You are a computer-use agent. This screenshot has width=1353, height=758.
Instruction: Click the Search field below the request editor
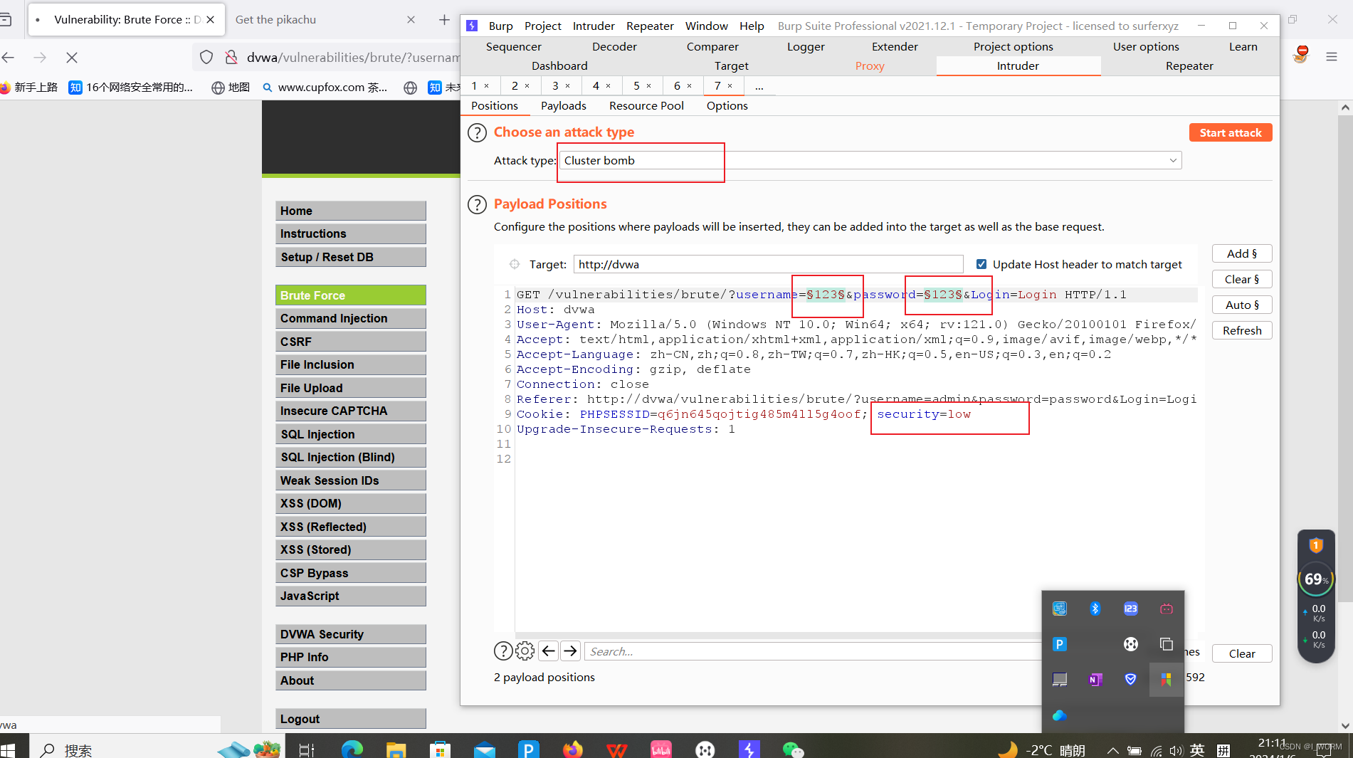point(811,651)
